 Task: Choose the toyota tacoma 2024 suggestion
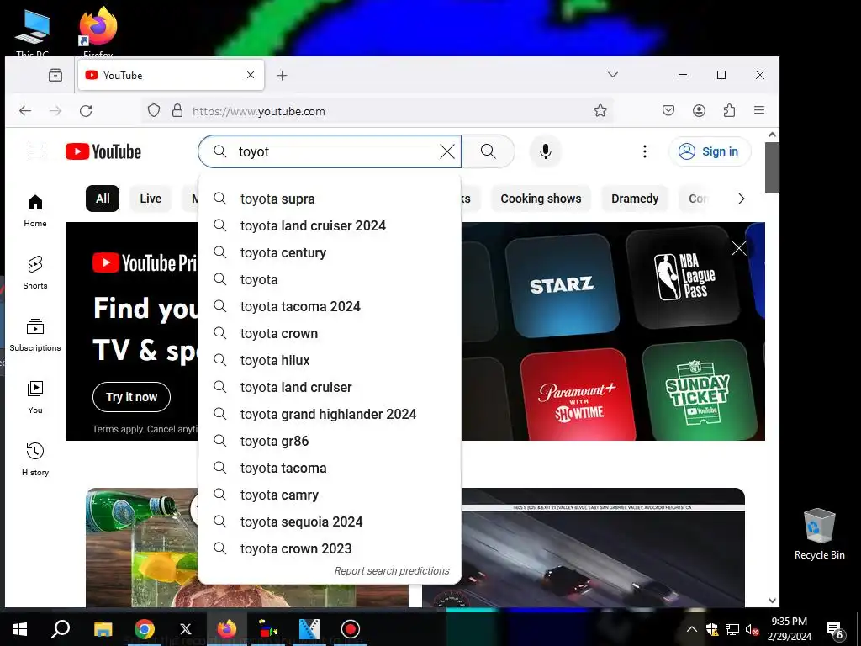[x=330, y=306]
